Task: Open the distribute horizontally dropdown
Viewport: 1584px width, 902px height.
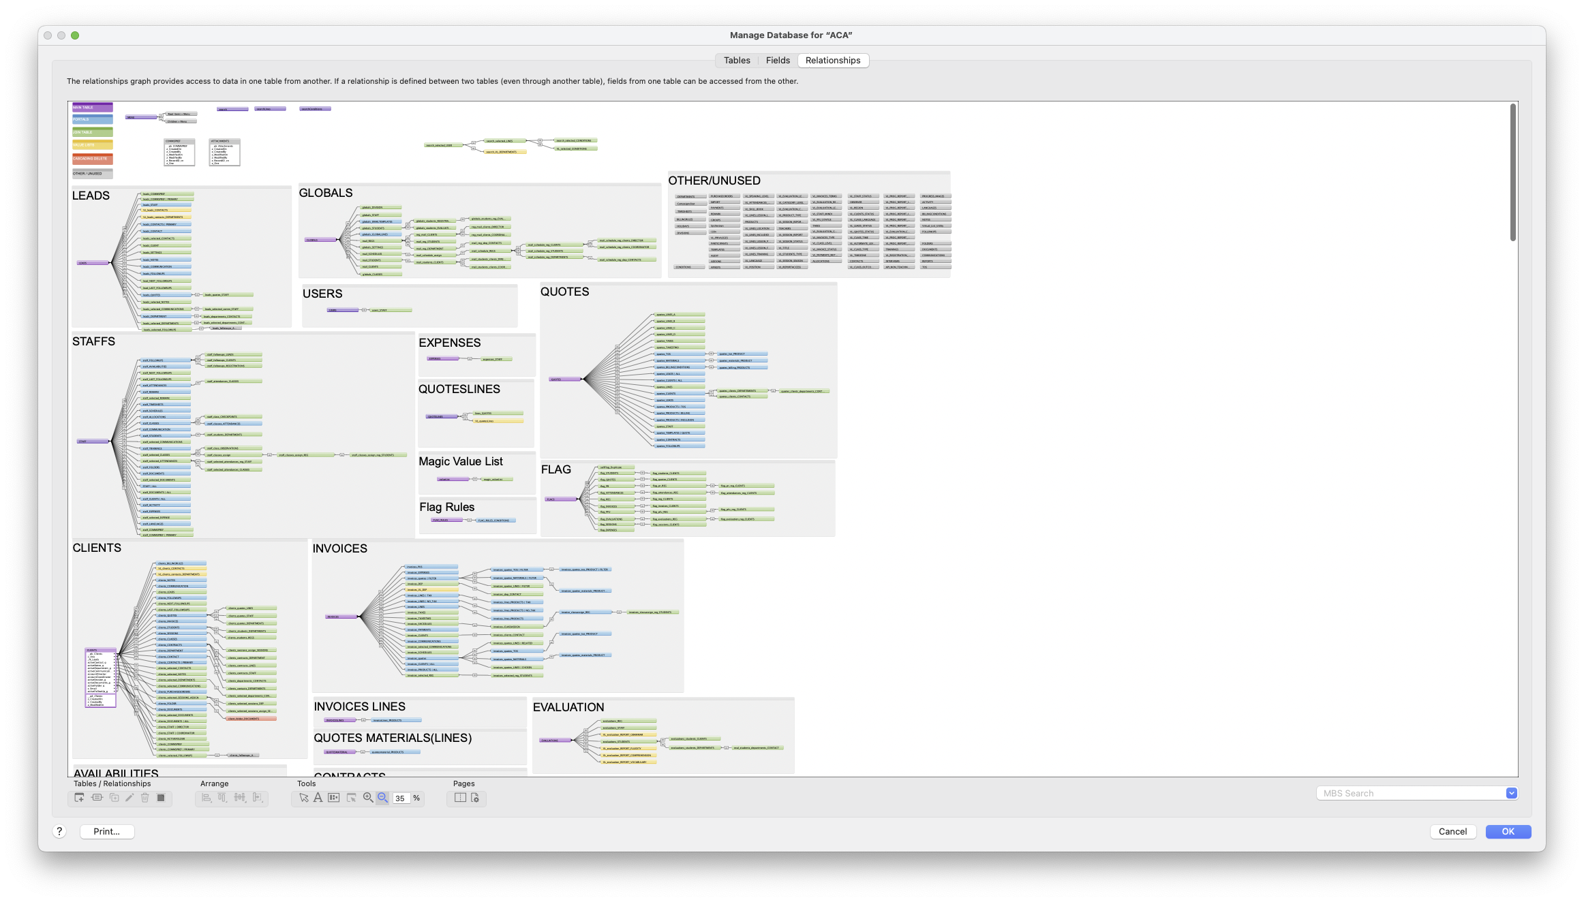Action: [240, 798]
